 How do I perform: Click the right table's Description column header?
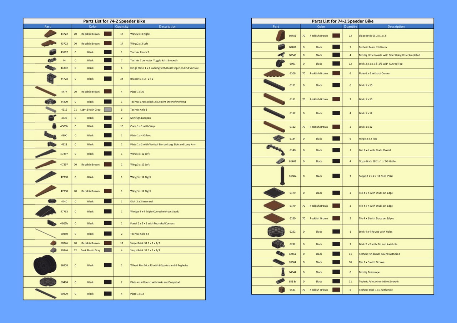(396, 26)
